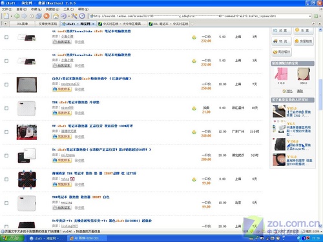Viewport: 323px width, 242px height.
Task: Click the 给我留言 icon in 99.00 Beijing row
Action: tap(62, 208)
